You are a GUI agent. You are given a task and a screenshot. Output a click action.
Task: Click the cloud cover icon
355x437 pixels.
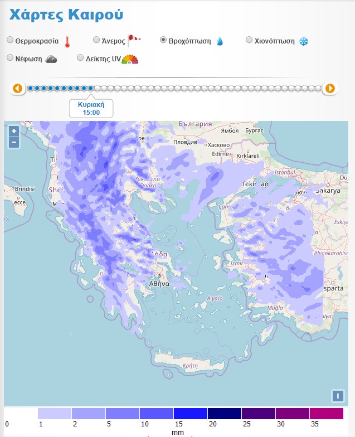(51, 59)
